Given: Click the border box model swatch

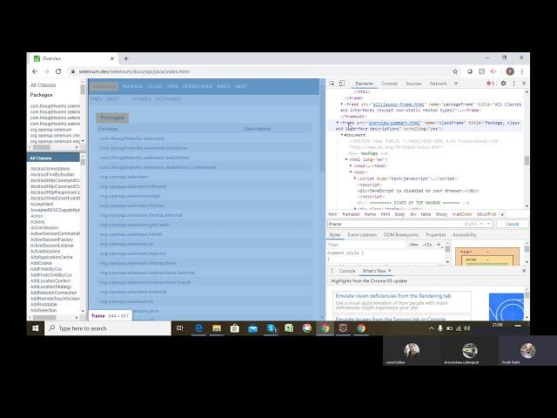Looking at the screenshot, I should 472,260.
